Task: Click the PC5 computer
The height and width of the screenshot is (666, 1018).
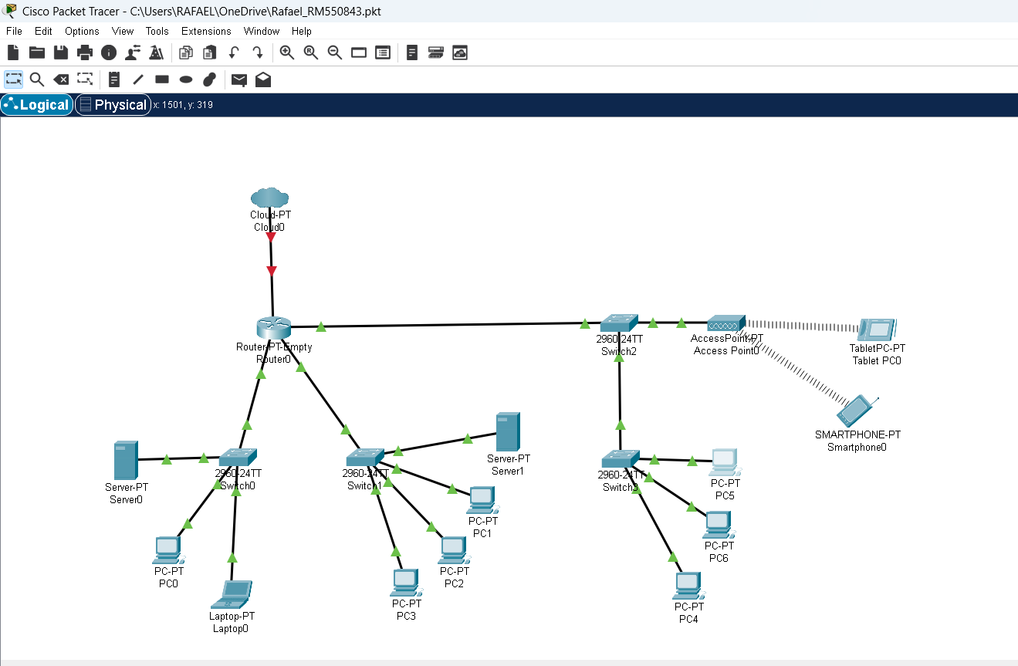Action: (x=724, y=463)
